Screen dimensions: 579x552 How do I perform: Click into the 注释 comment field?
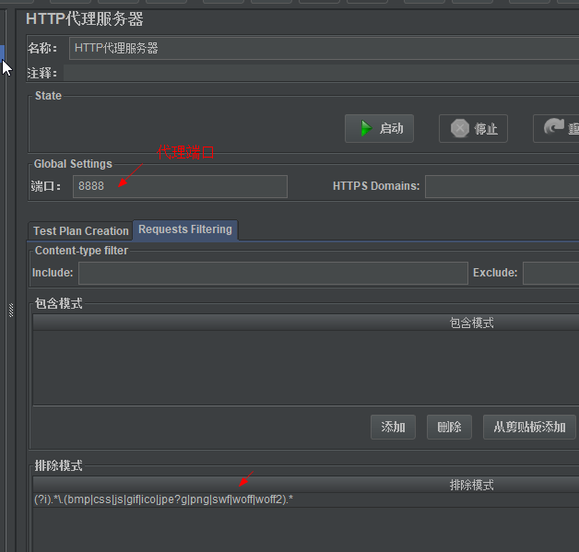click(323, 73)
